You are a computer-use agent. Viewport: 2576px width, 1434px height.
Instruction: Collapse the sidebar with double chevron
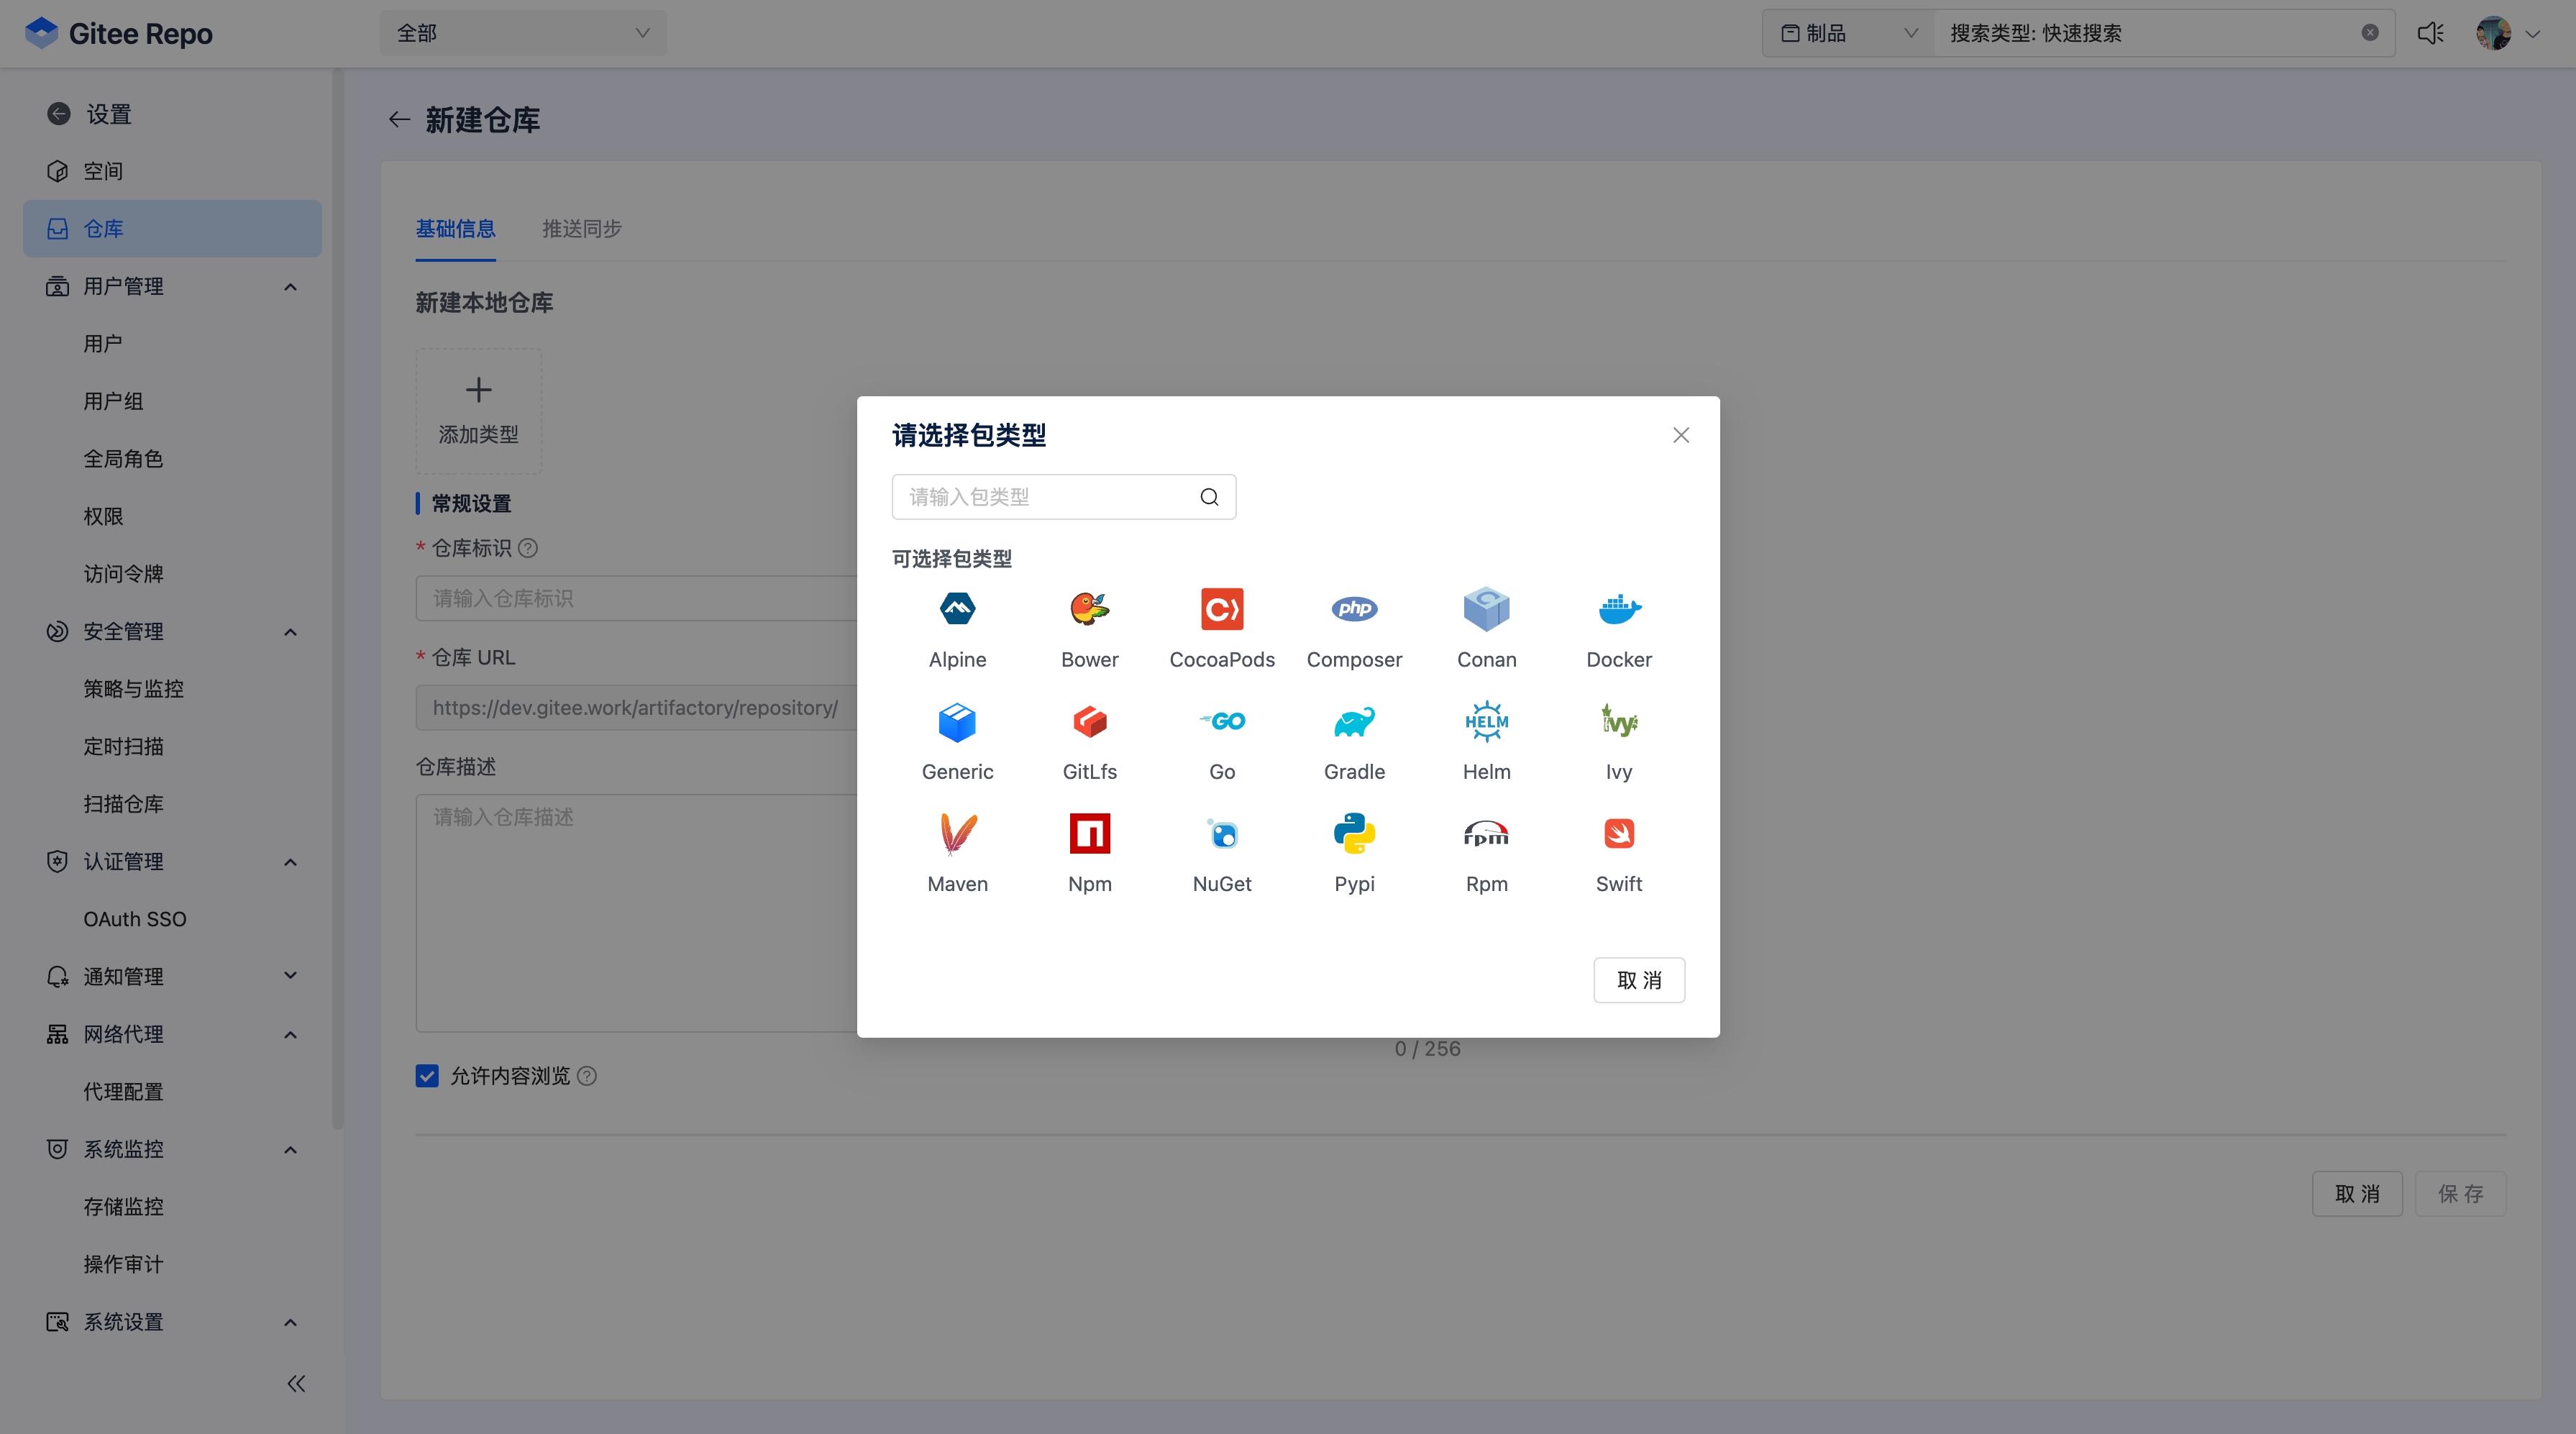pyautogui.click(x=296, y=1383)
